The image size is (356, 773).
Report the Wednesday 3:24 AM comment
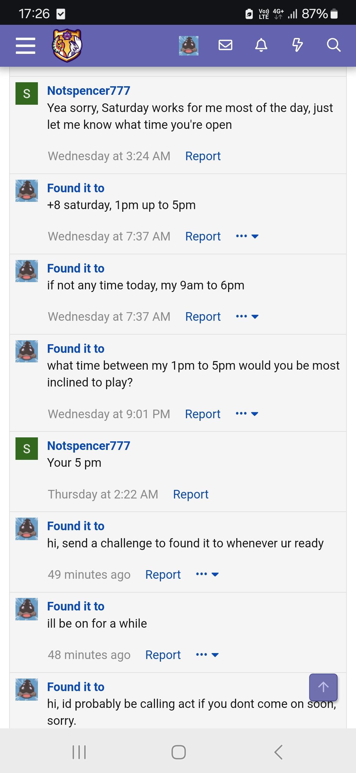pyautogui.click(x=203, y=156)
